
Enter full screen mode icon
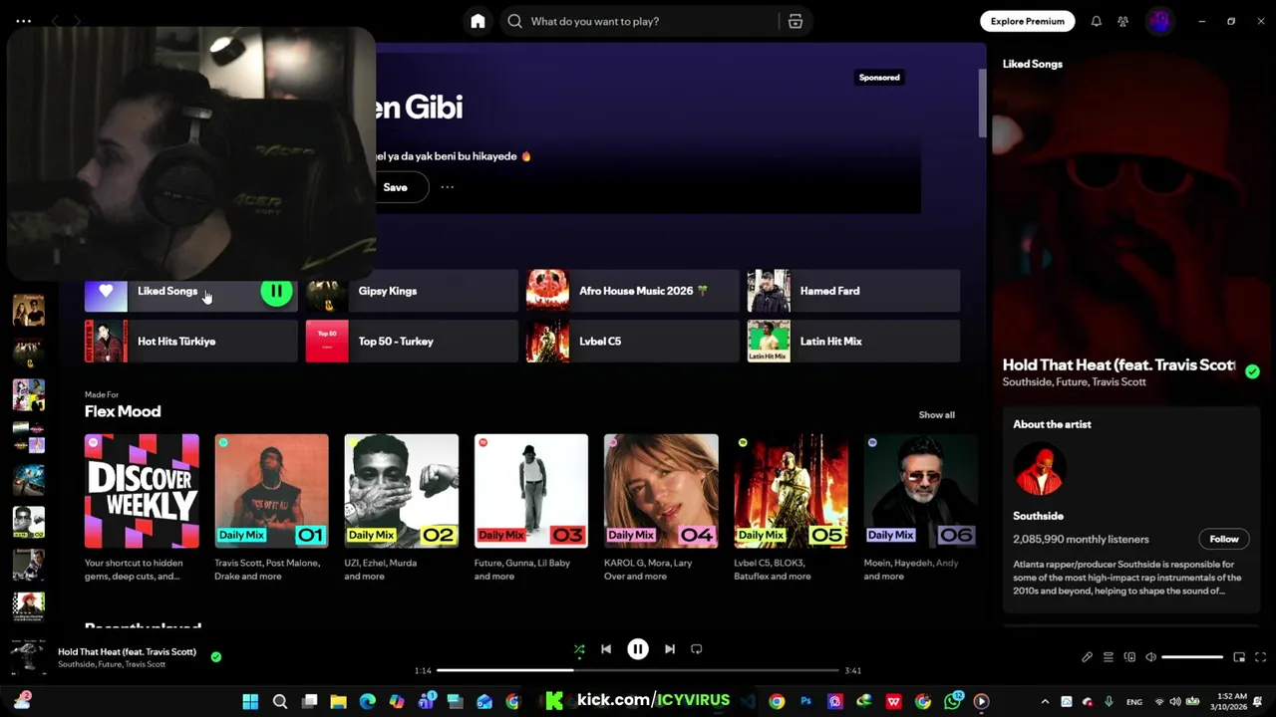tap(1260, 657)
